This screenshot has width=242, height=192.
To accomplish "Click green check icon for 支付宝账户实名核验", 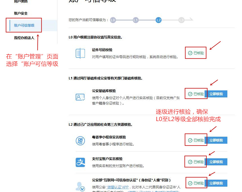I will pyautogui.click(x=190, y=162).
